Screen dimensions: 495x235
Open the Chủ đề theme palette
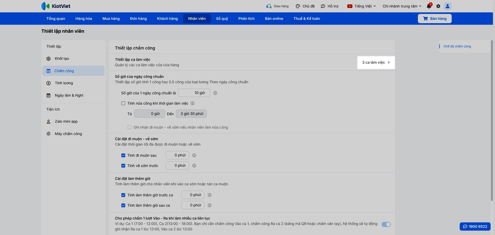point(298,6)
